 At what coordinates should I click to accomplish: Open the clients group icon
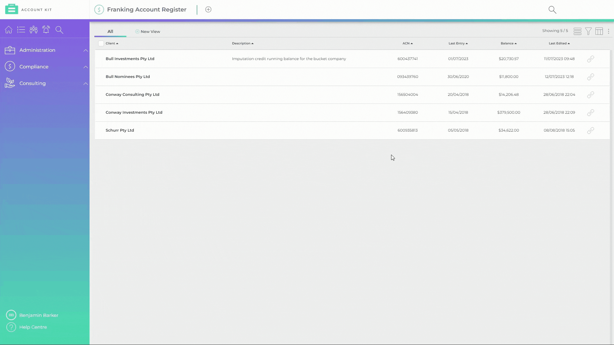[34, 30]
